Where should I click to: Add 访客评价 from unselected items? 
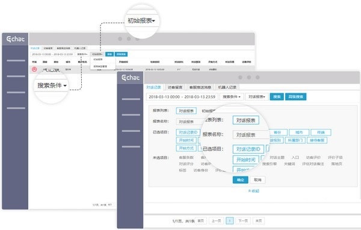[313, 157]
